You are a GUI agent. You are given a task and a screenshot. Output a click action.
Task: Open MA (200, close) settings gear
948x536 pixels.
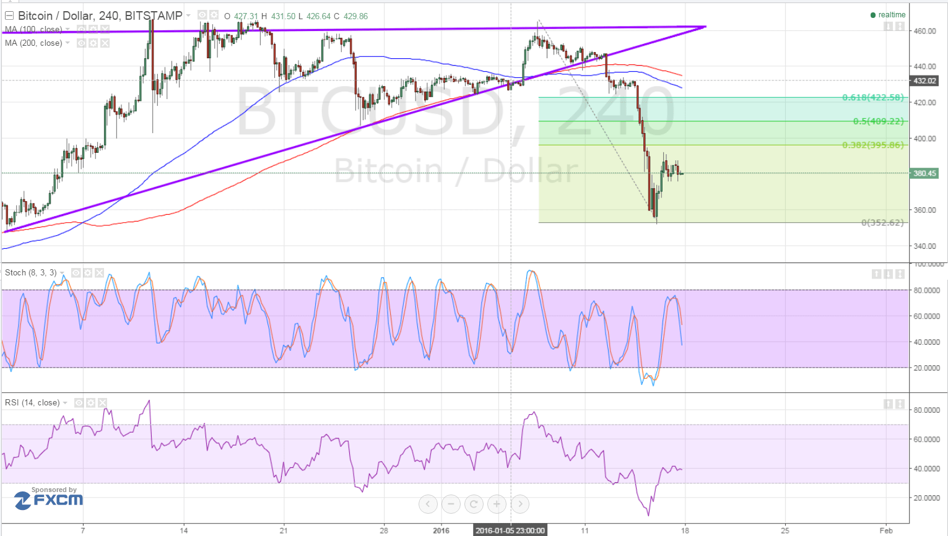93,43
